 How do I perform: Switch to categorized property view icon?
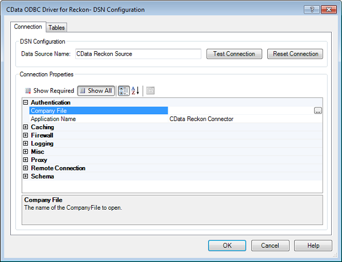point(124,91)
